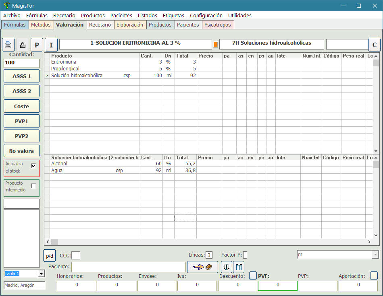Select the Alcohol row in lower table
The height and width of the screenshot is (296, 383).
pos(208,164)
